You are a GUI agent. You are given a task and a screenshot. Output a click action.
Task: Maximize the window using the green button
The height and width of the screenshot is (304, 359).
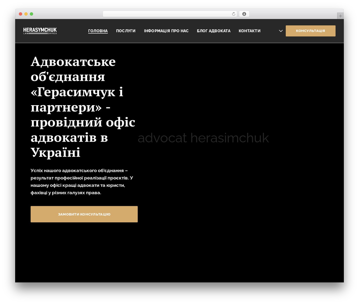click(31, 14)
